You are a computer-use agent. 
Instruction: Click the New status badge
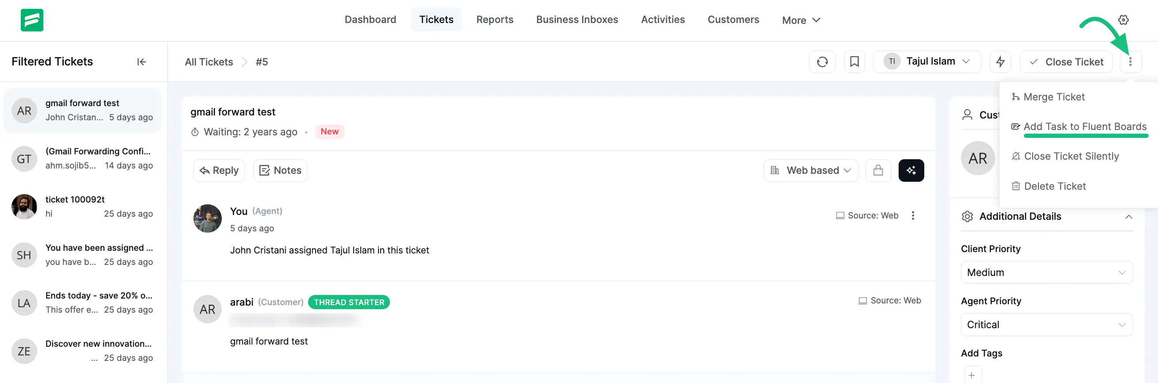click(329, 131)
